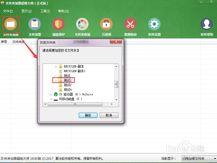Open the Data Shredding (数据粉碎) scissors icon

pos(130,24)
